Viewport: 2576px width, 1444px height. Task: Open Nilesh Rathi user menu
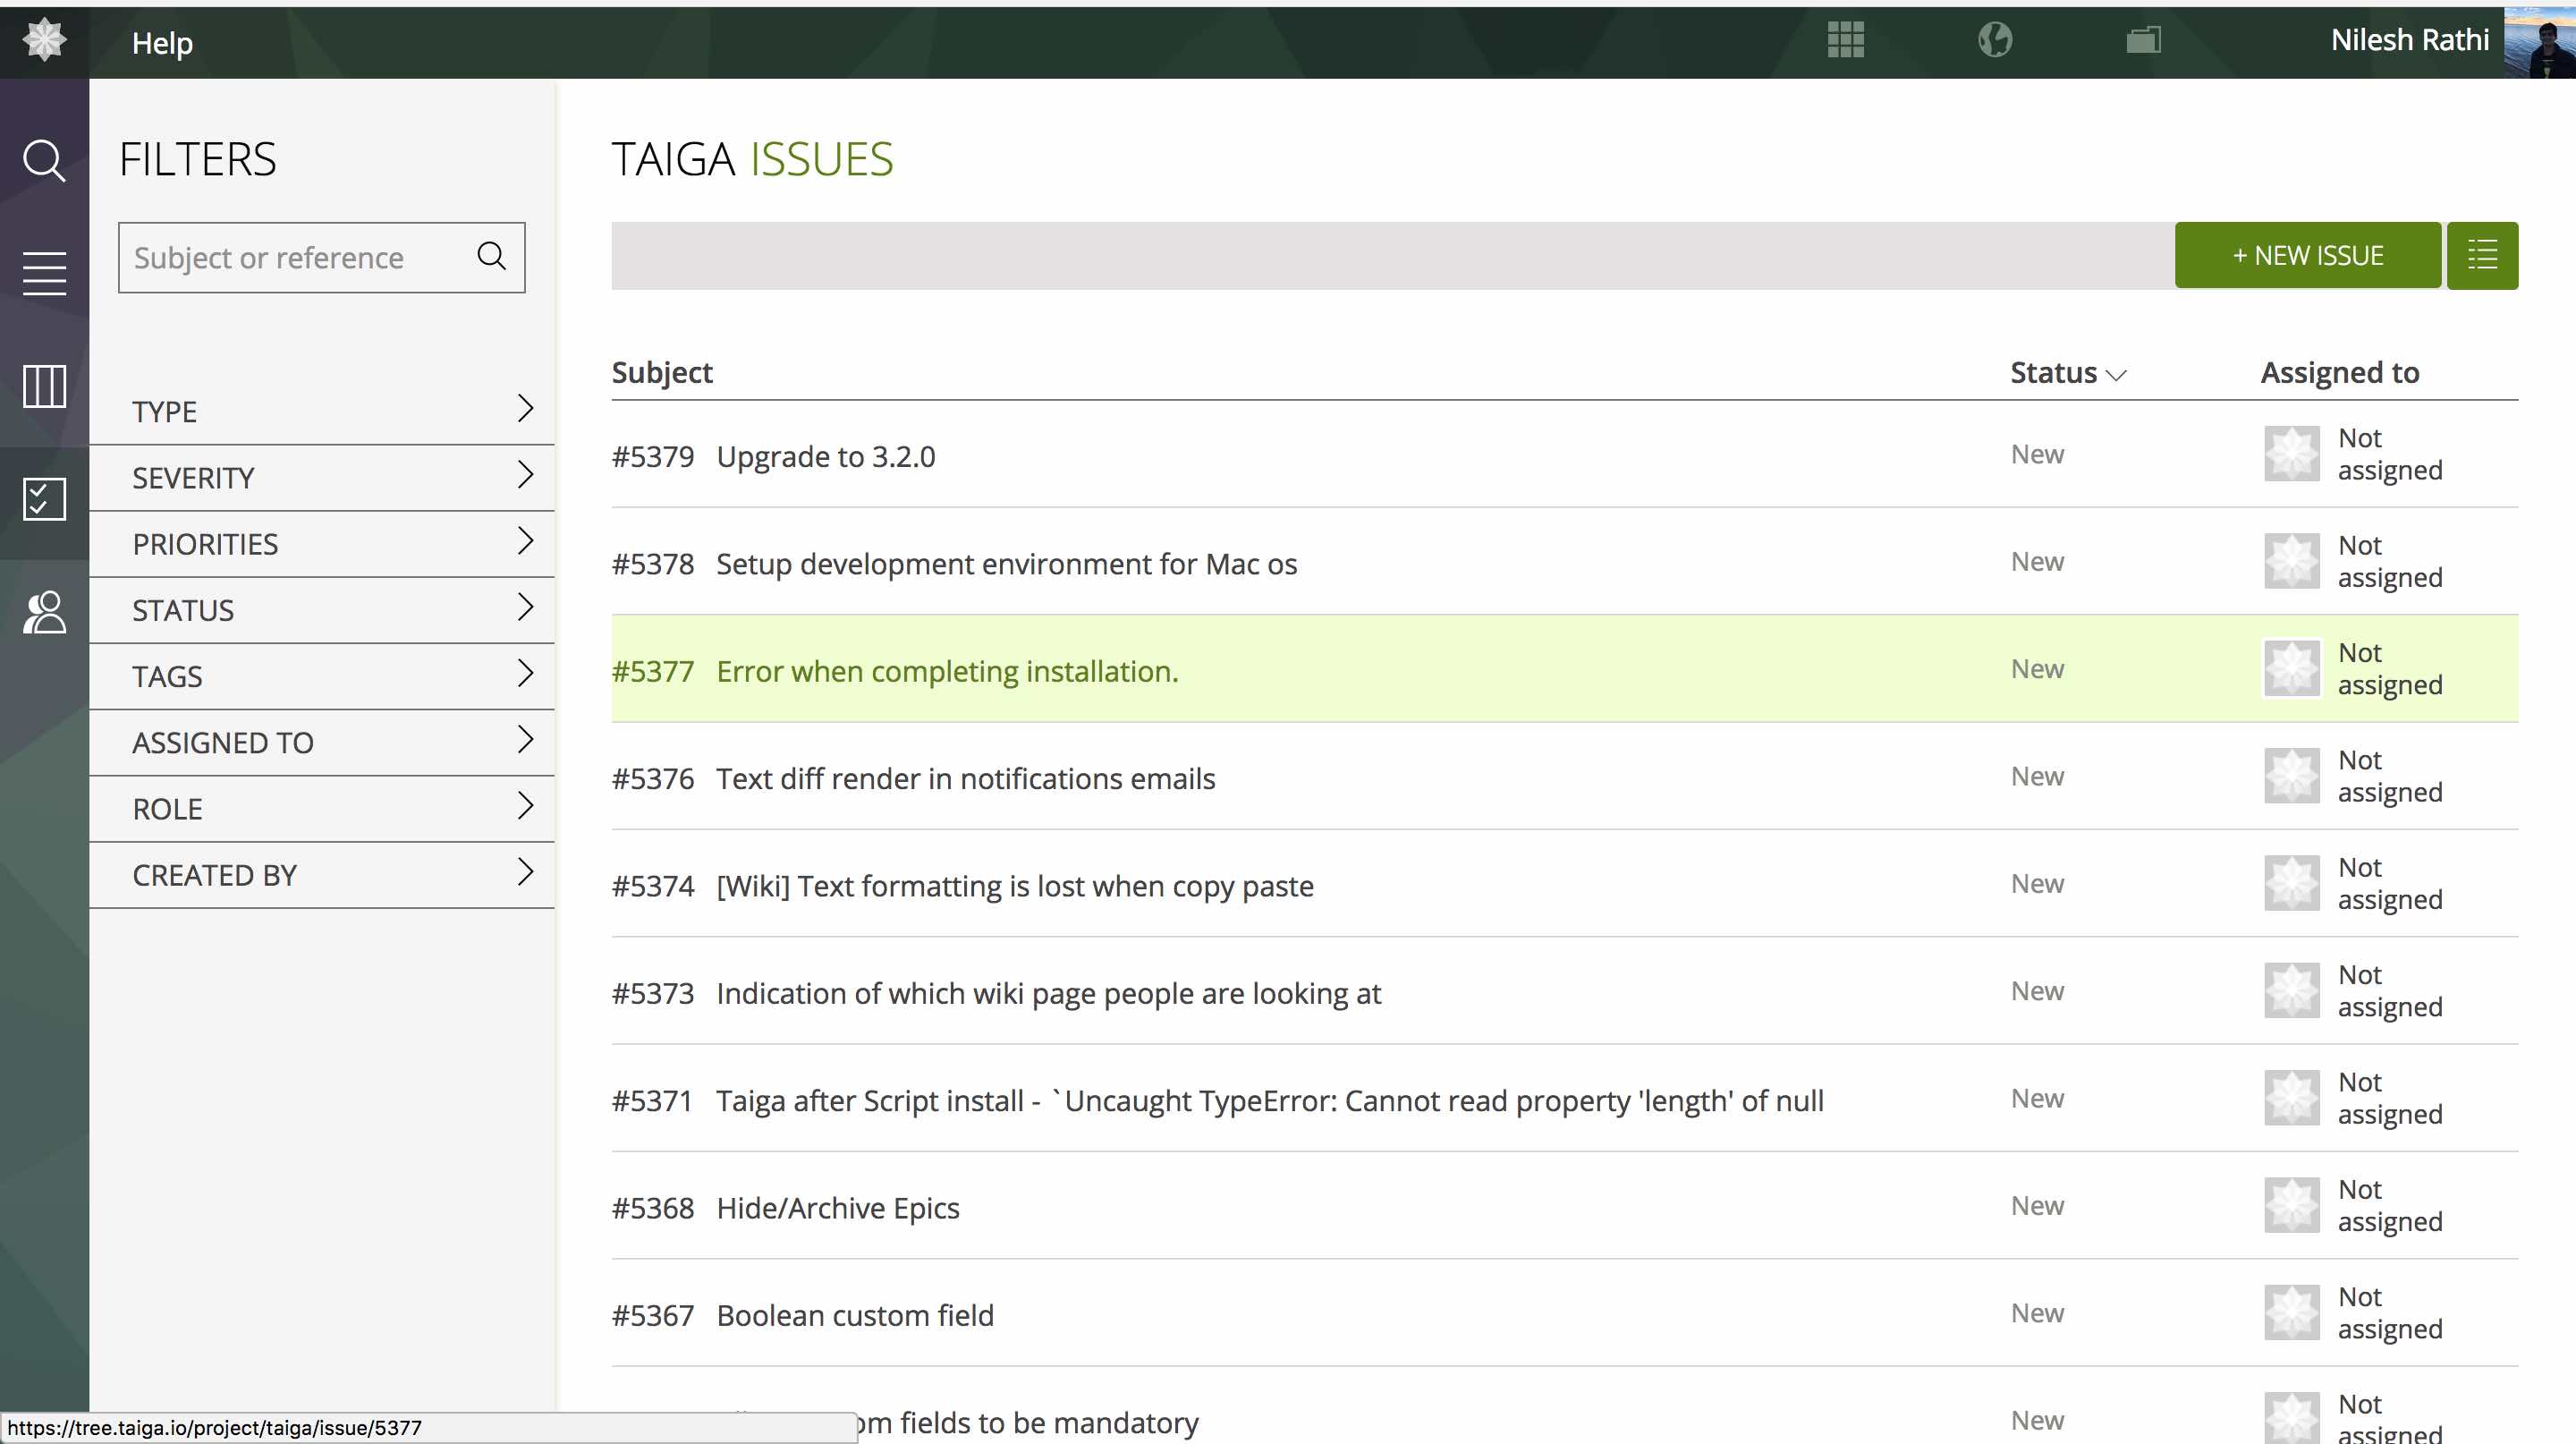pos(2409,40)
